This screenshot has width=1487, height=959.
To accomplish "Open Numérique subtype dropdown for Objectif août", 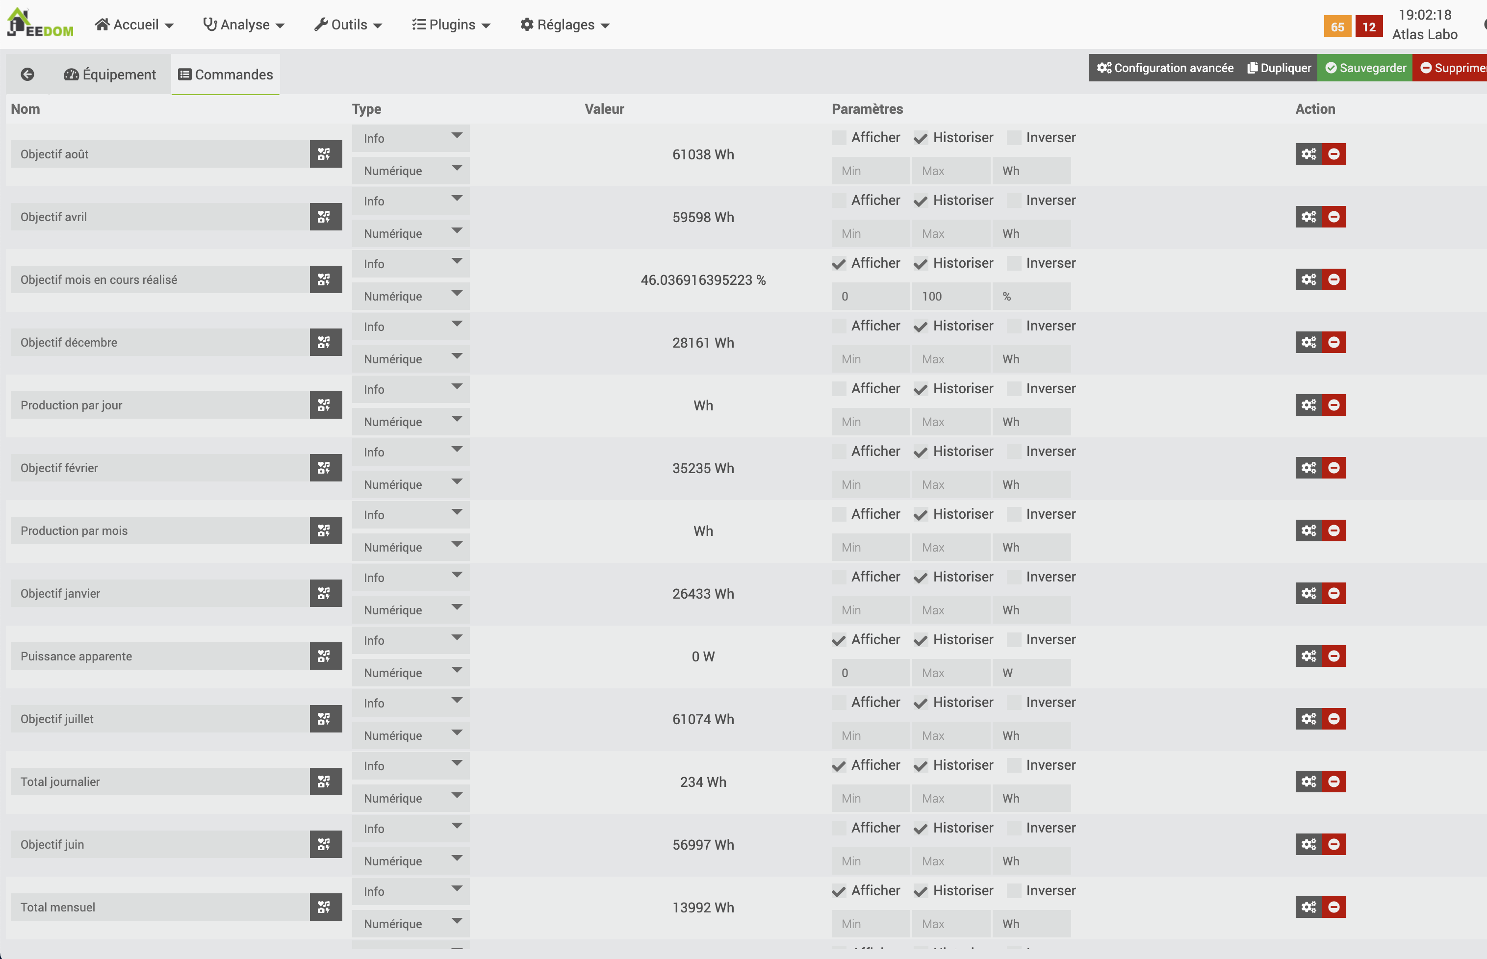I will (x=410, y=171).
